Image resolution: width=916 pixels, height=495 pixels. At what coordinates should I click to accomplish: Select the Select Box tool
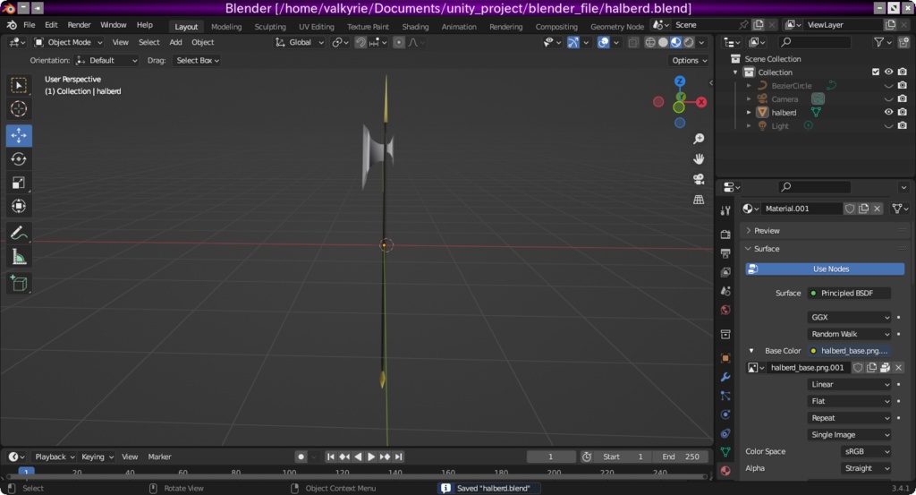[x=19, y=85]
